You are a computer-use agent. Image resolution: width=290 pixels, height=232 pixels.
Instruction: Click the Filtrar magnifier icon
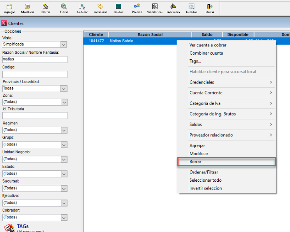[x=64, y=7]
